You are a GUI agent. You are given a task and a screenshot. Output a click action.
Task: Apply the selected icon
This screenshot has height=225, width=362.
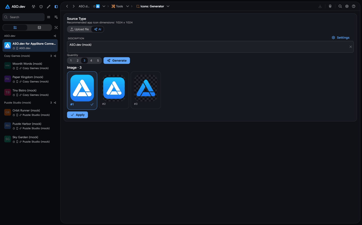coord(77,115)
